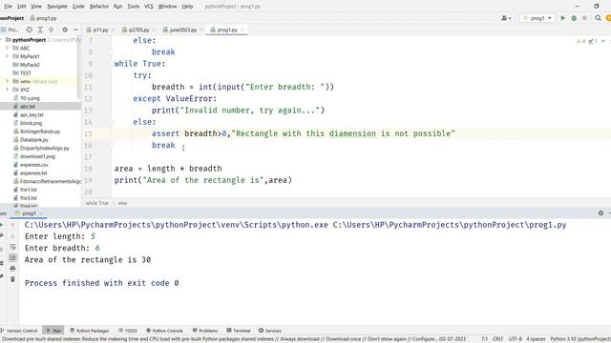This screenshot has height=343, width=611.
Task: Select the TEST folder
Action: pos(26,73)
